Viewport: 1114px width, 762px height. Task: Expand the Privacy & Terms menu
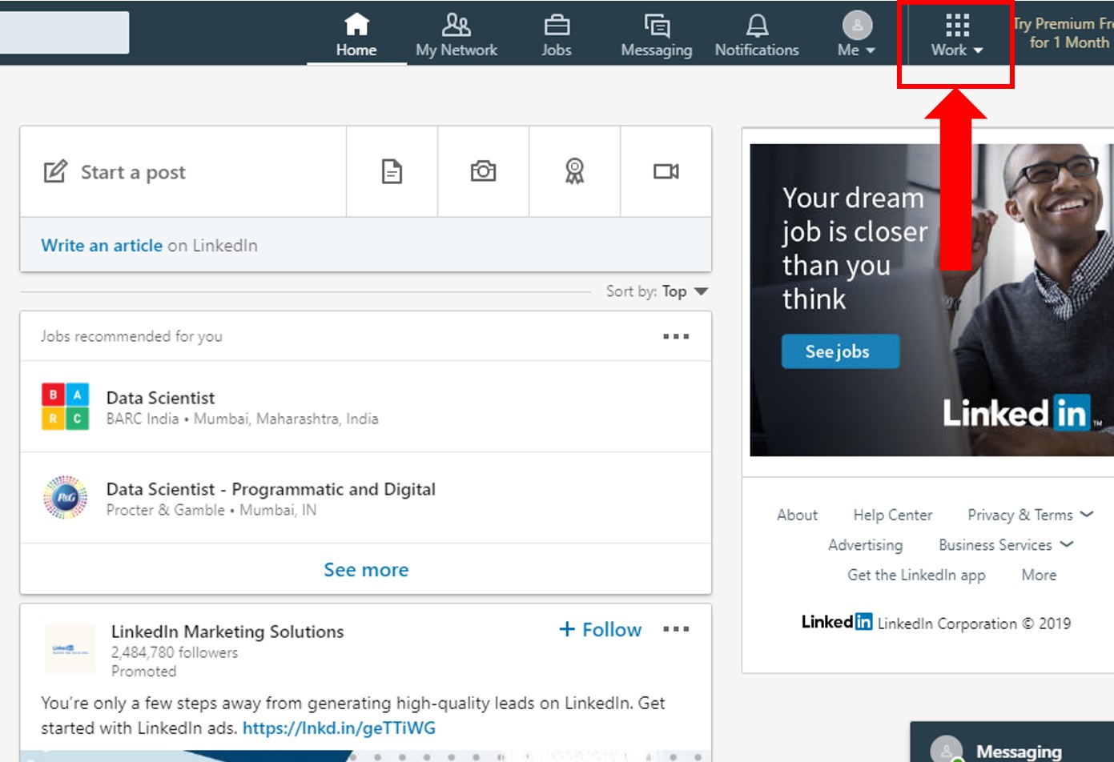[x=1030, y=515]
